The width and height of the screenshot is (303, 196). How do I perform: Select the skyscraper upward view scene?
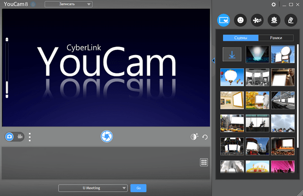232,167
